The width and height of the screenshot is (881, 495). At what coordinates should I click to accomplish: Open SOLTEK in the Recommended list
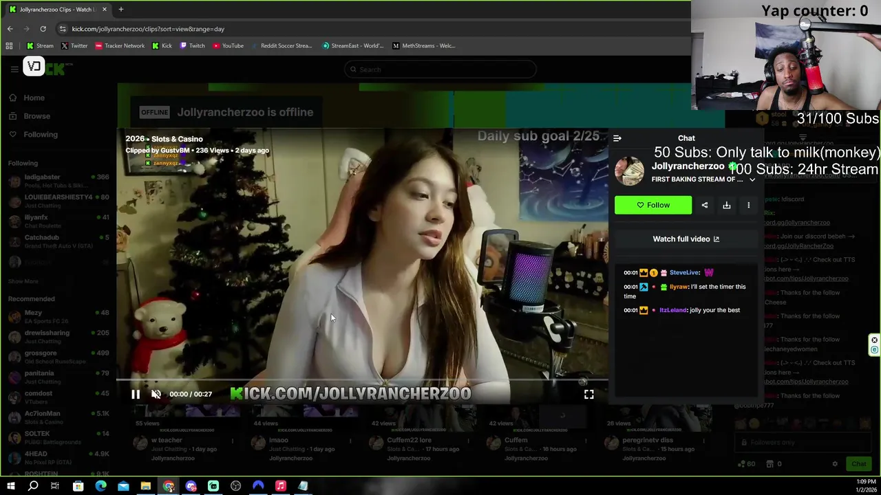point(59,437)
